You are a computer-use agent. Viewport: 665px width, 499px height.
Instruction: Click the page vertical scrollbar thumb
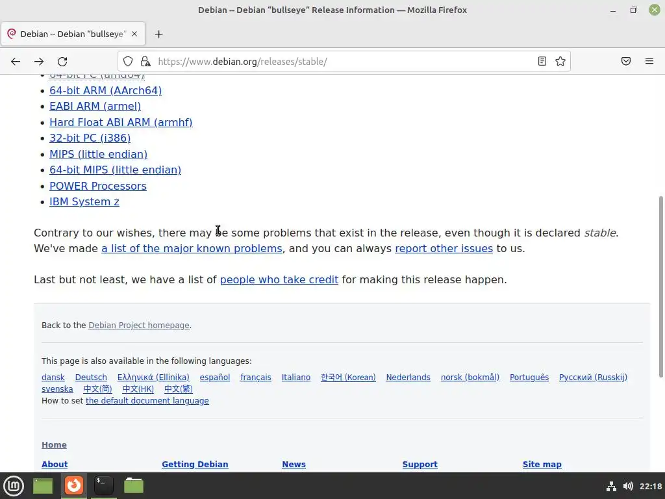tap(660, 287)
